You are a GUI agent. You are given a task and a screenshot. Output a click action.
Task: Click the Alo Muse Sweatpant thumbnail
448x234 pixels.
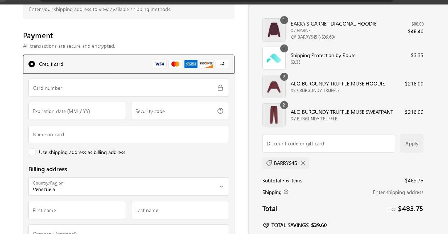274,115
